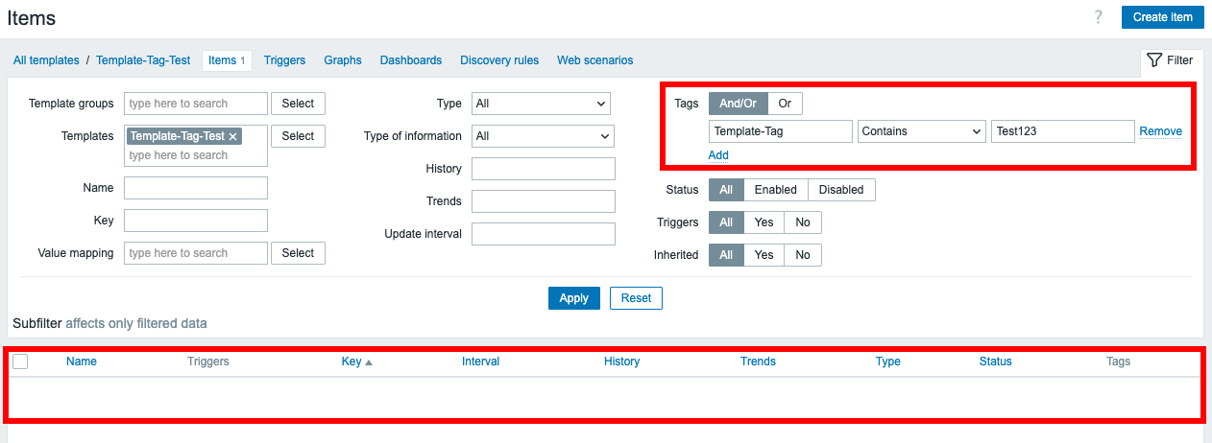
Task: Open the Discovery rules tab
Action: point(499,60)
